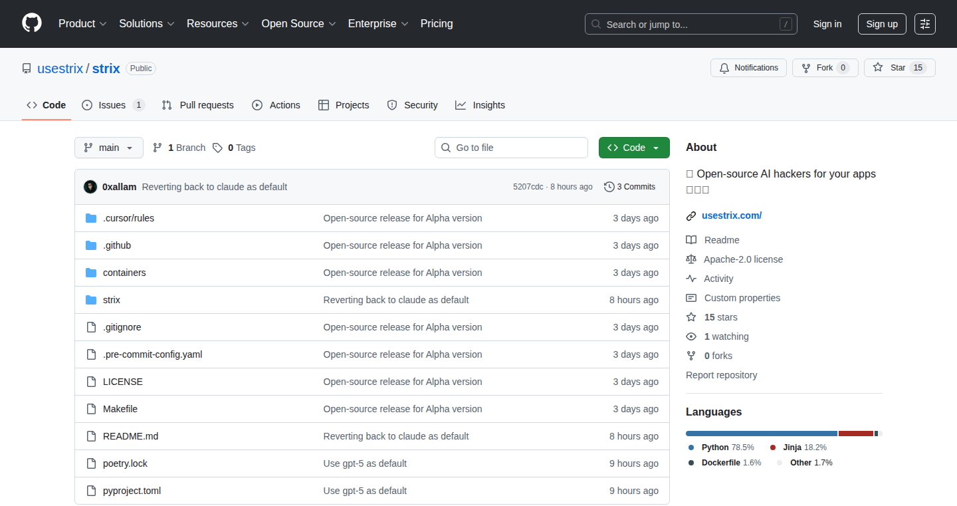957x506 pixels.
Task: Open the strix repository name link
Action: coord(106,68)
